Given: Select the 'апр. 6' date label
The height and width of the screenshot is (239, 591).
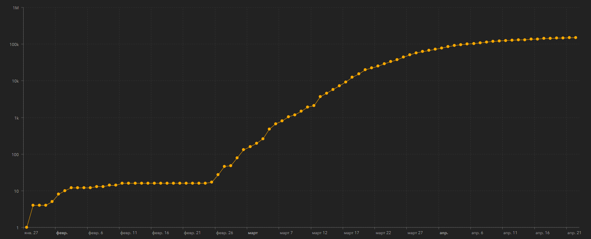Looking at the screenshot, I should tap(477, 233).
